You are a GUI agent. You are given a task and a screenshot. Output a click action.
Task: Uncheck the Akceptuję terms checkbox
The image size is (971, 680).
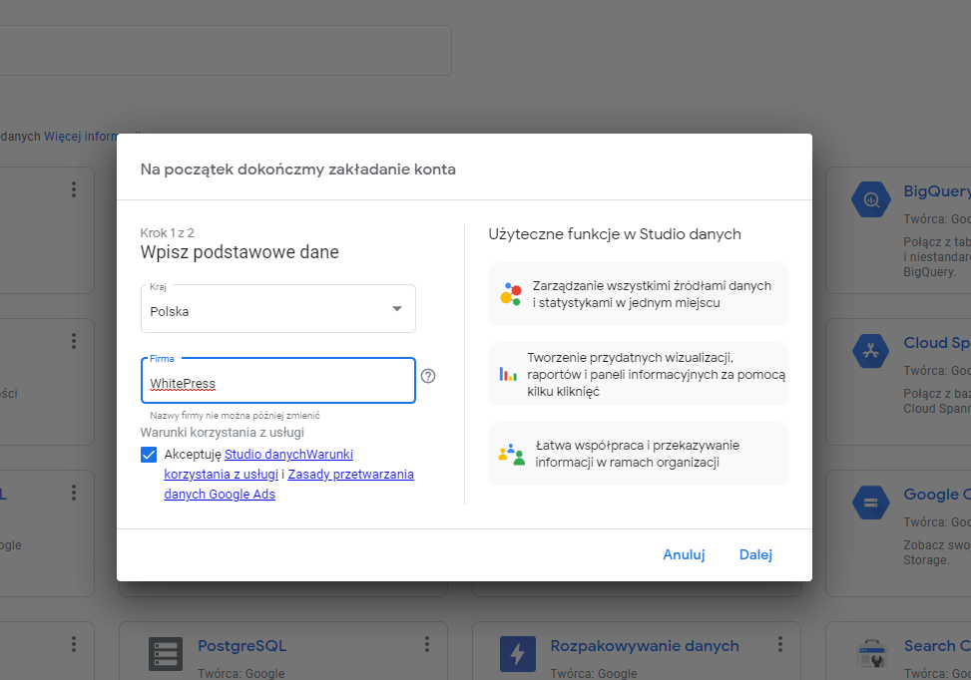click(x=149, y=455)
